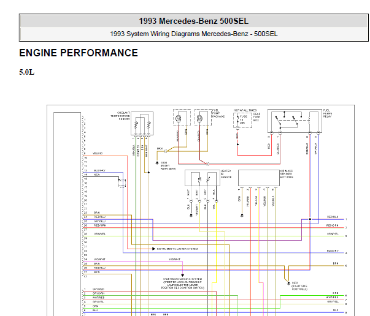Click the 'G203 (RIGHT SIDE FOOTWELL)' ground label
370x316 pixels.
(x=299, y=286)
